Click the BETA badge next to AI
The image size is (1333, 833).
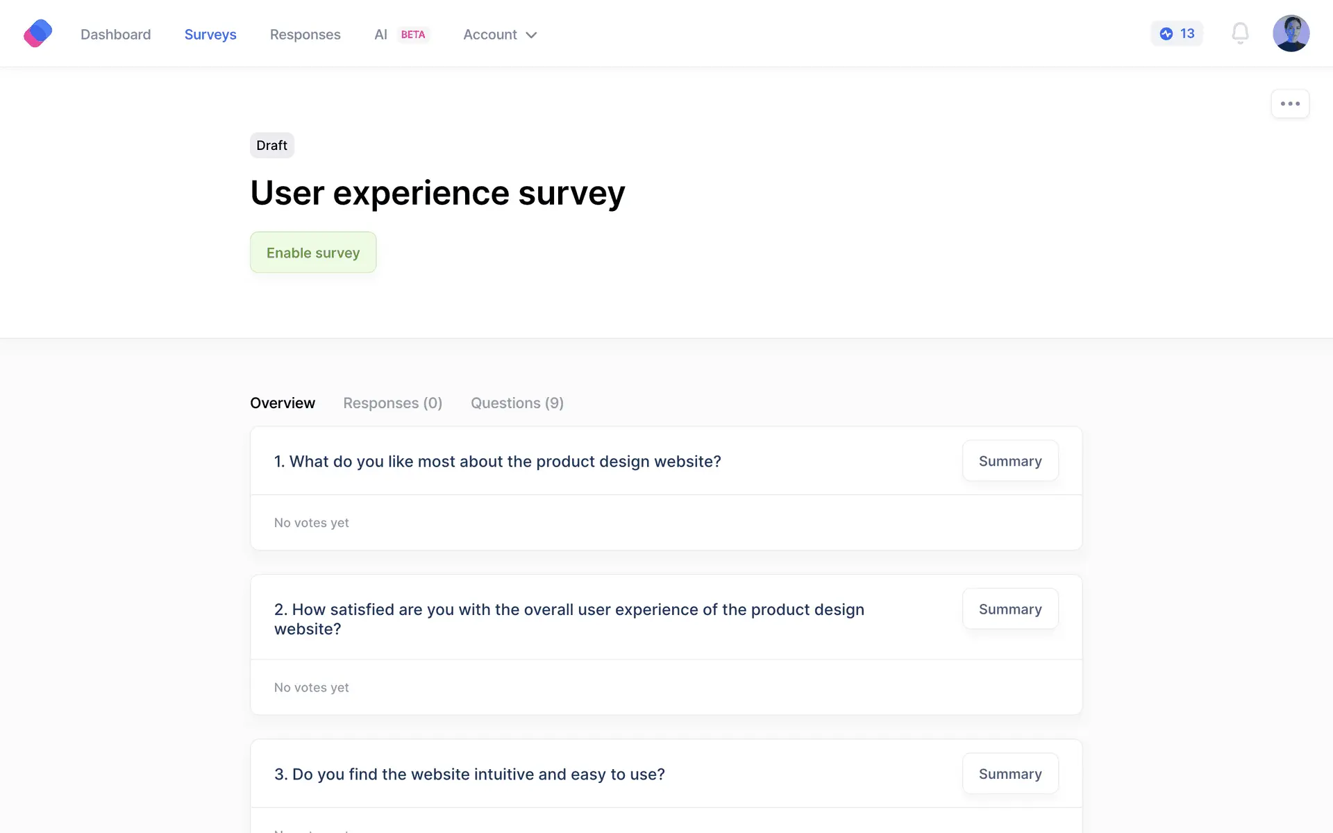click(413, 35)
